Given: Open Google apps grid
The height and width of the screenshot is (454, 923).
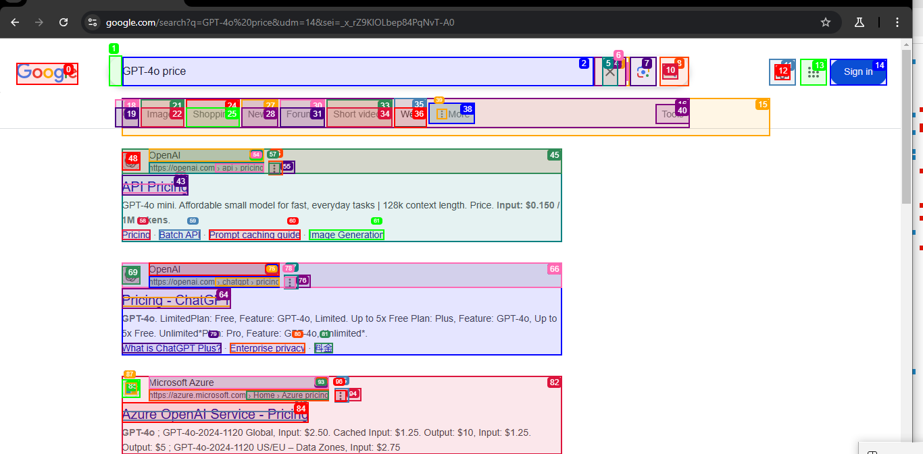Looking at the screenshot, I should tap(814, 72).
